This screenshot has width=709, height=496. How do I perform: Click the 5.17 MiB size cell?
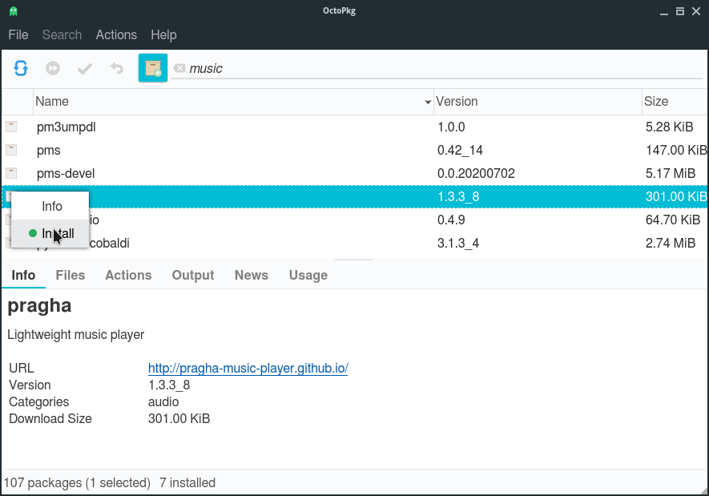(671, 173)
